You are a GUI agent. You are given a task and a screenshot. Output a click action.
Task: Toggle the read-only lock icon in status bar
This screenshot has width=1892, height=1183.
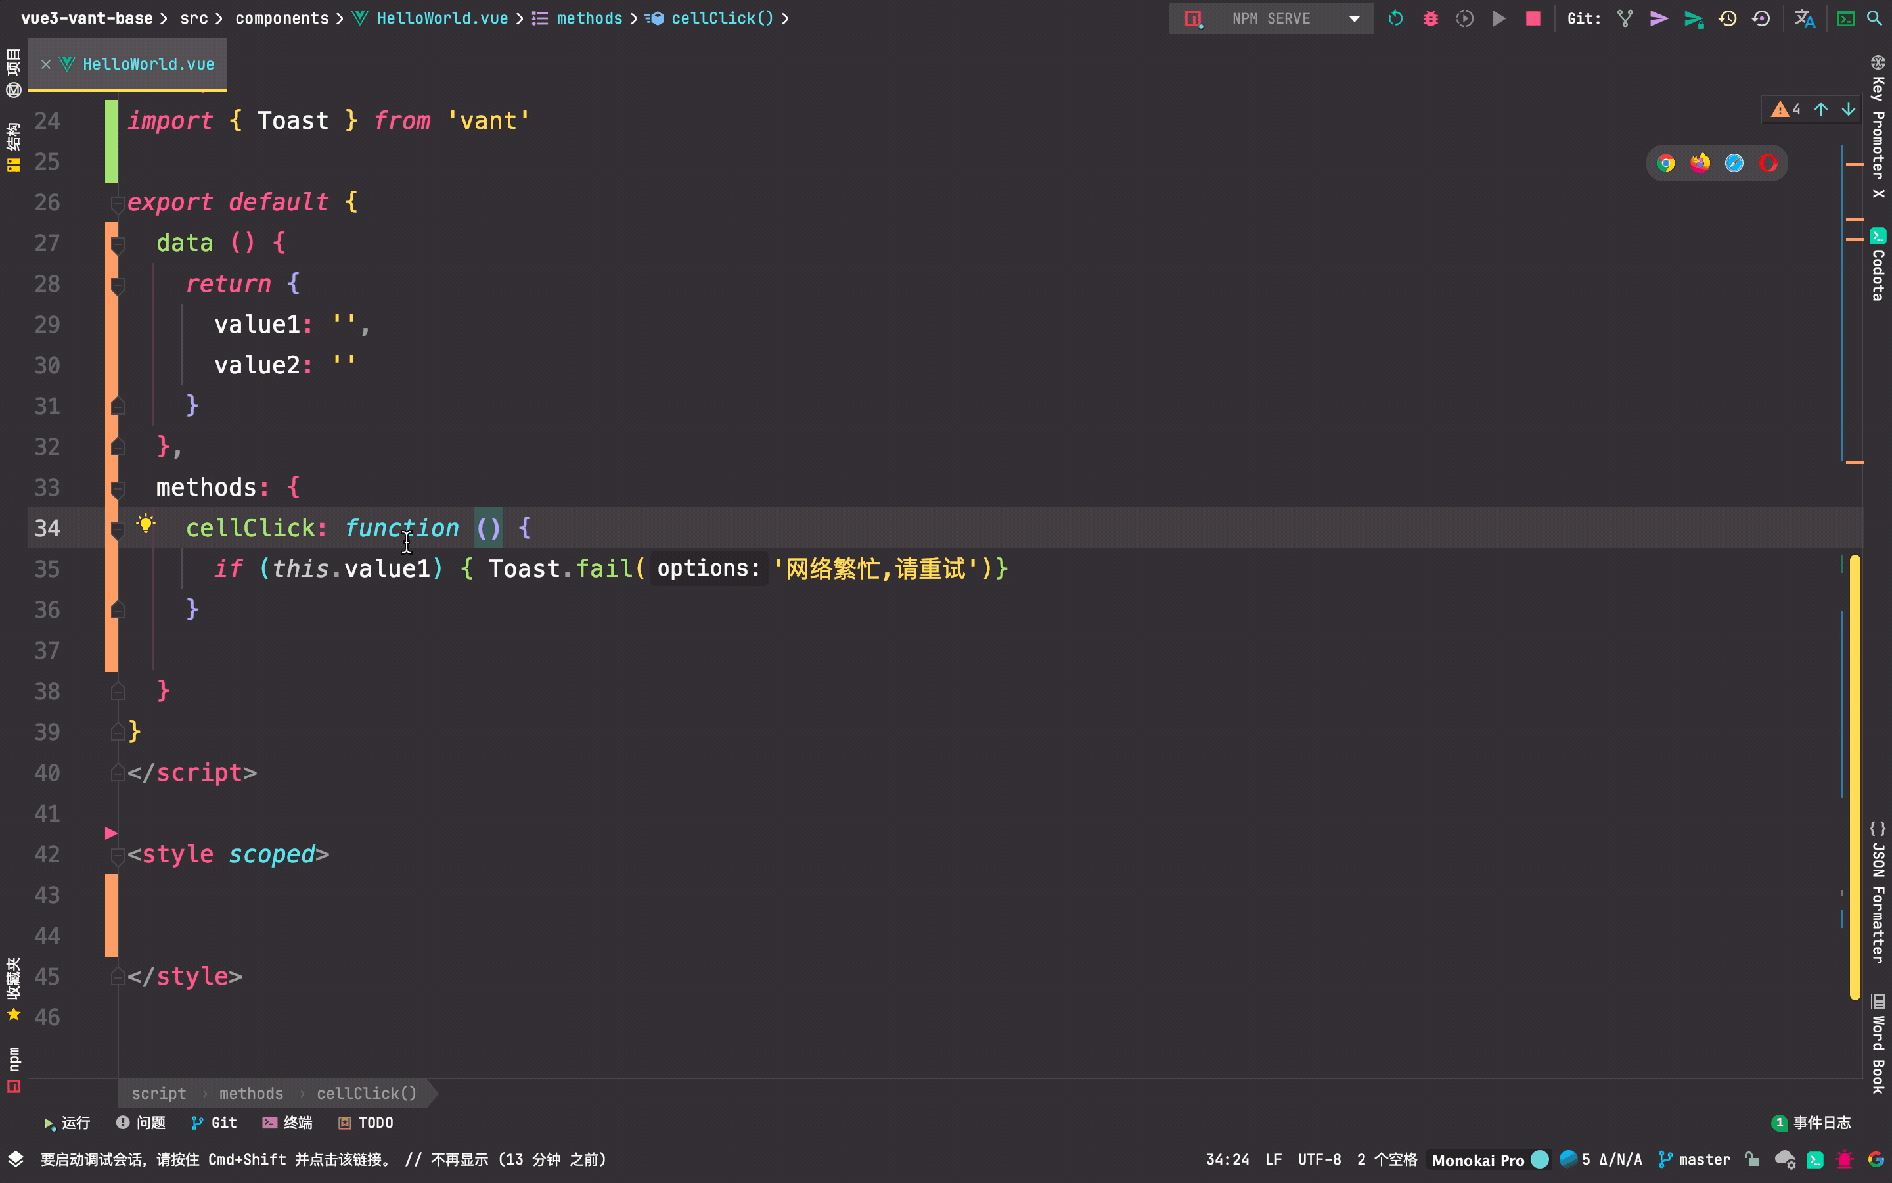click(1752, 1159)
